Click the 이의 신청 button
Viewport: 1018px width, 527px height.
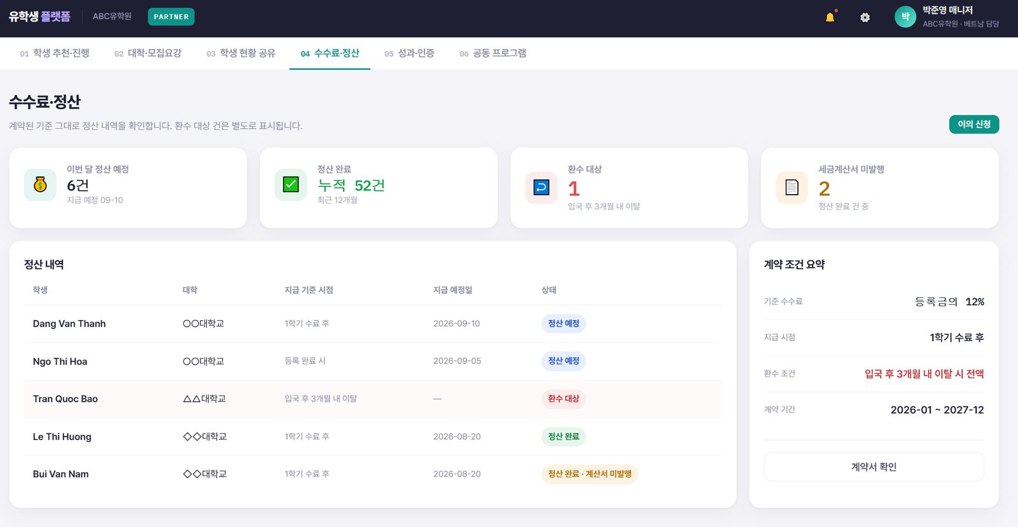tap(974, 124)
